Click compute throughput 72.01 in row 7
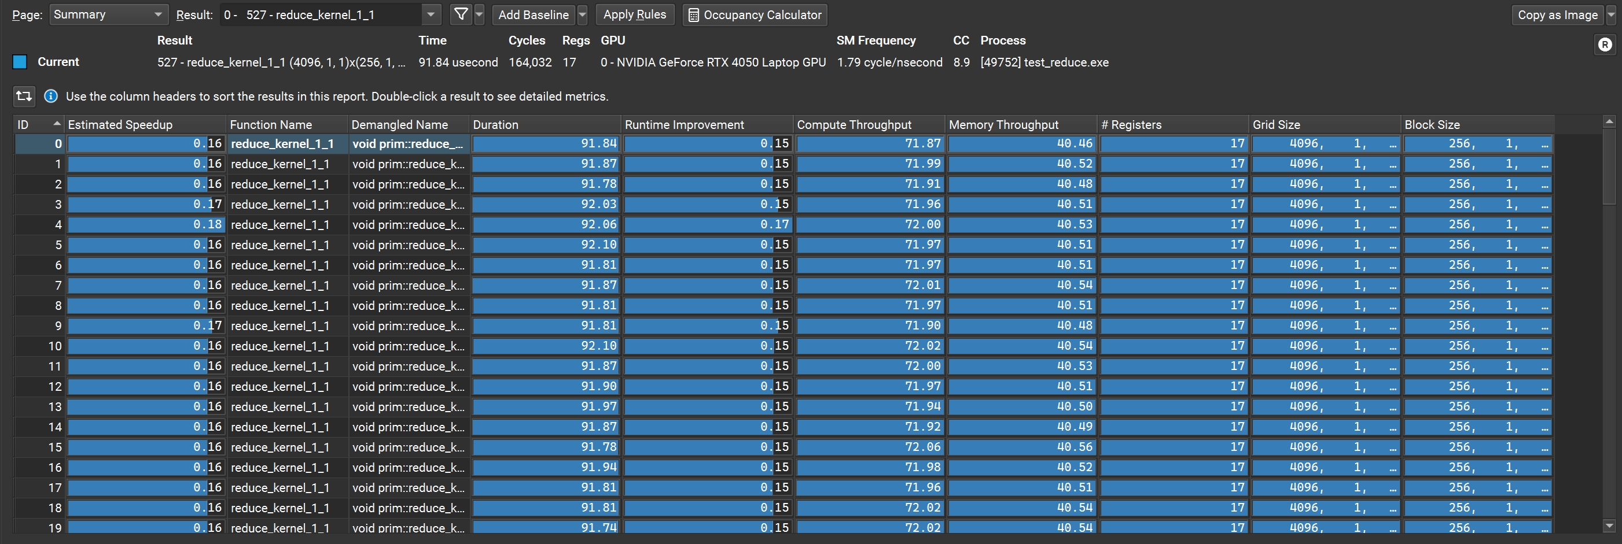 (x=870, y=286)
